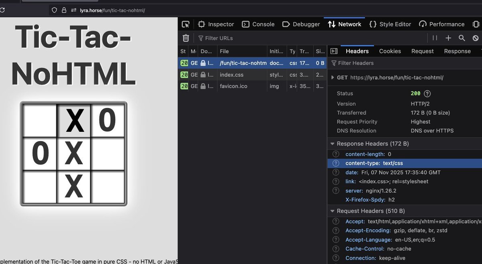Open site permissions icon in address bar
The width and height of the screenshot is (482, 264).
coord(74,10)
